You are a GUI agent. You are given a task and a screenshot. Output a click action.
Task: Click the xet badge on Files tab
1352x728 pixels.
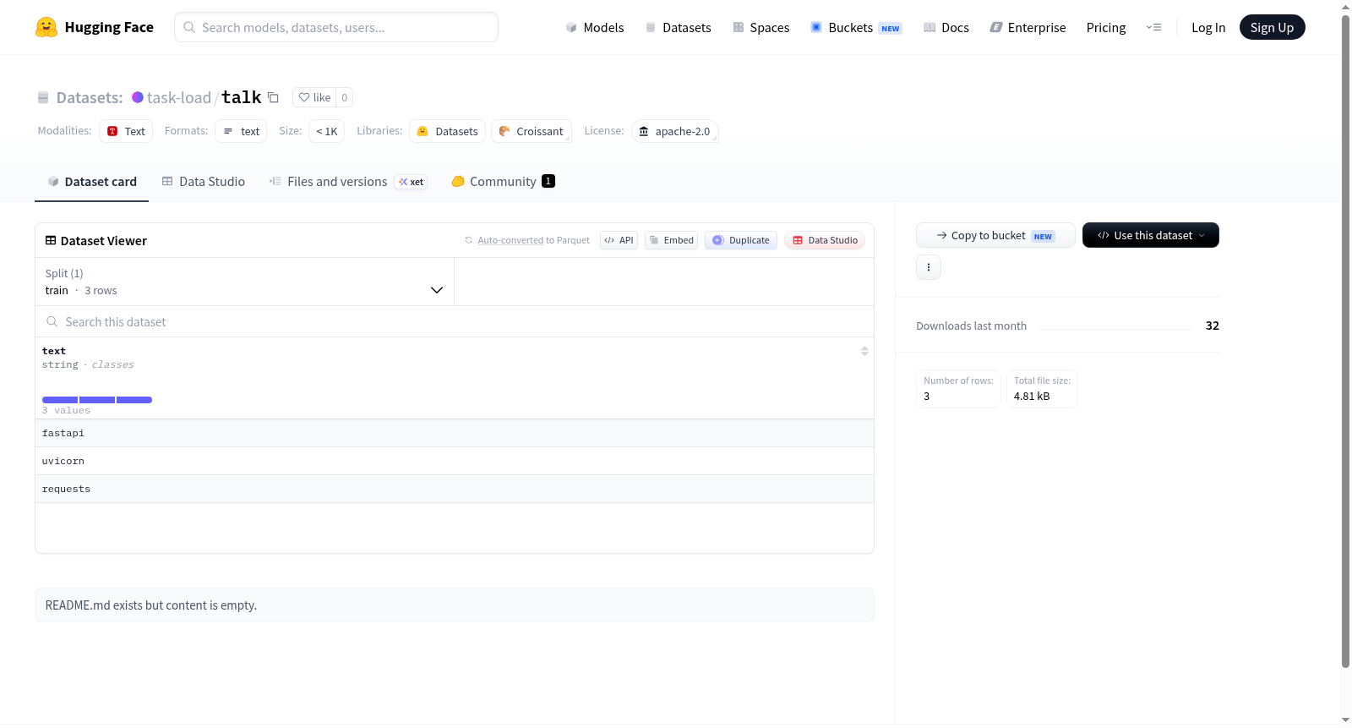coord(412,182)
